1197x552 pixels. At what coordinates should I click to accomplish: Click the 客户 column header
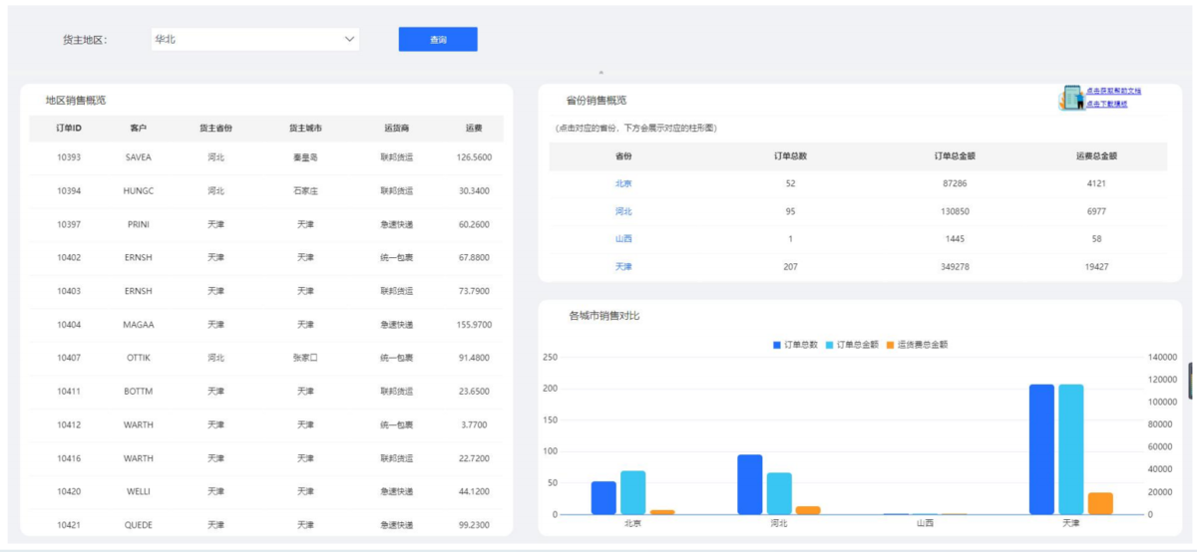point(139,129)
